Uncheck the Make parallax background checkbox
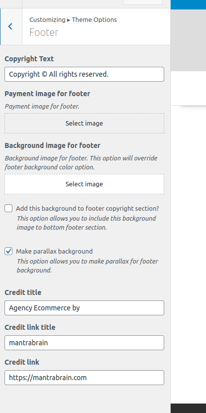The width and height of the screenshot is (206, 413). click(x=8, y=251)
